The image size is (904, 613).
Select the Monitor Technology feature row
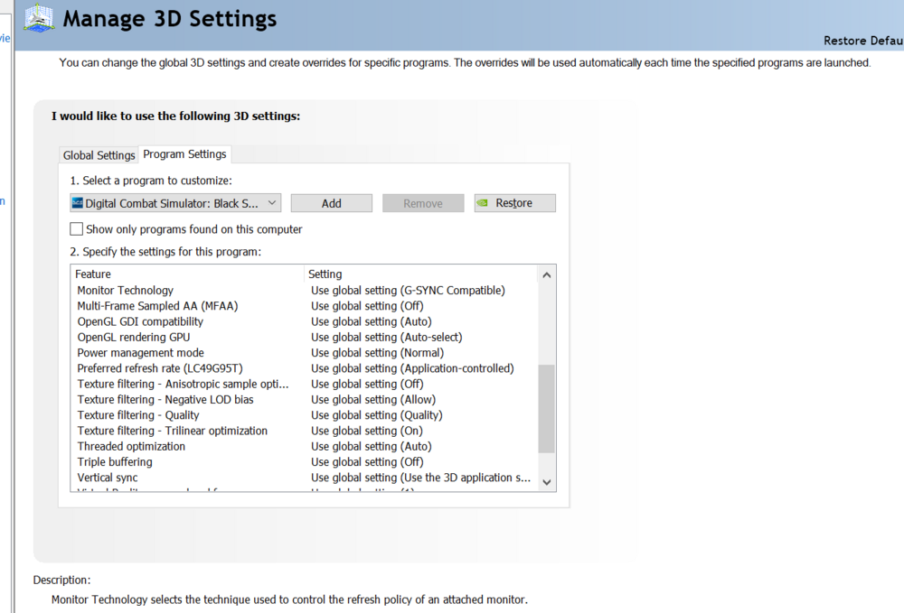coord(304,291)
